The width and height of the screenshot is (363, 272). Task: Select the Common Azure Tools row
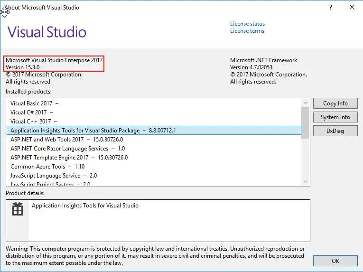pyautogui.click(x=154, y=167)
